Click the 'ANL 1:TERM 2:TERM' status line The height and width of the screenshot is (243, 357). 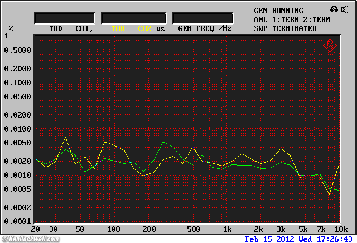[x=292, y=20]
